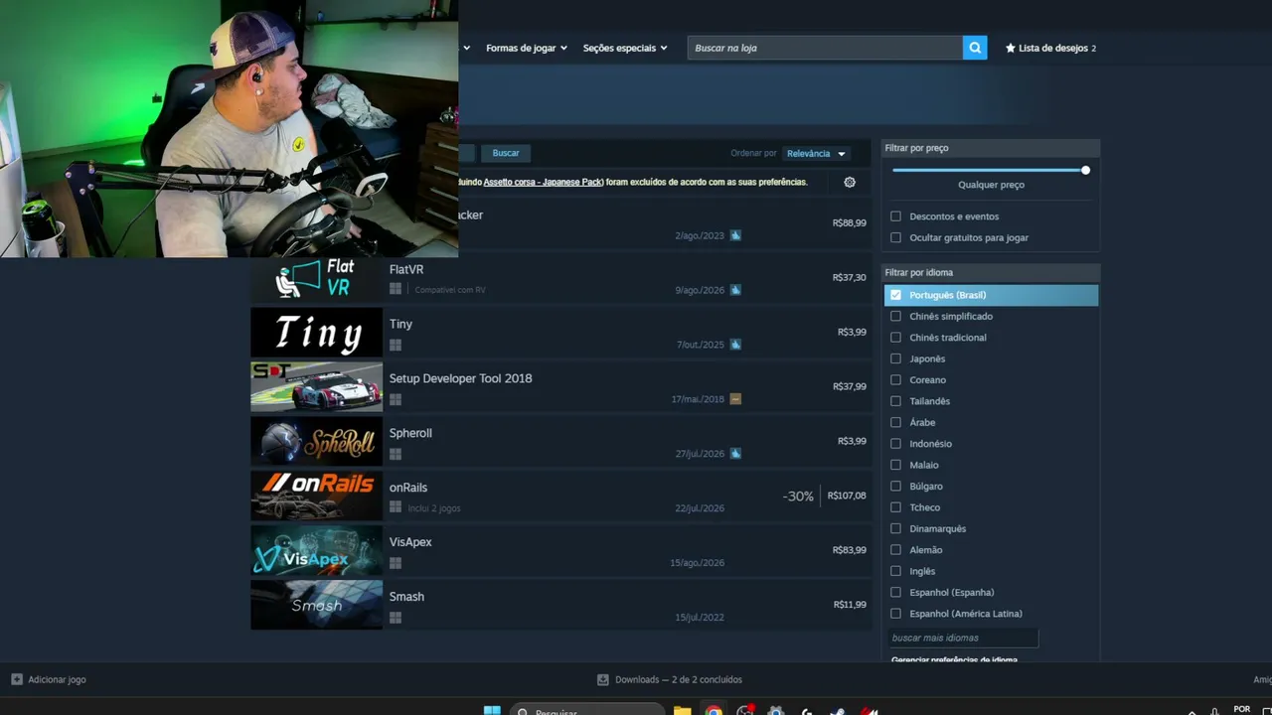Open Steam from the taskbar
Viewport: 1272px width, 715px height.
(838, 710)
